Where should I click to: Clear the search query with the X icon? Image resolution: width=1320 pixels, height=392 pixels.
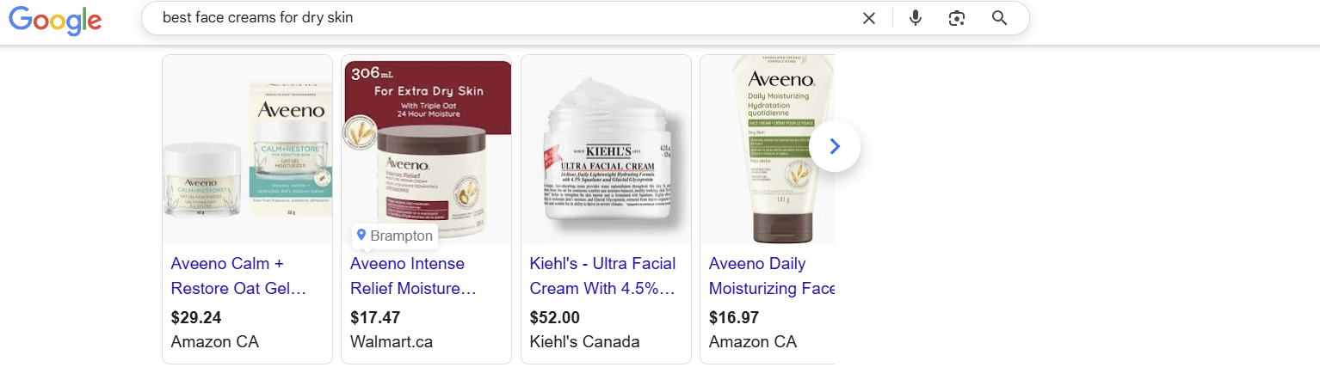869,18
